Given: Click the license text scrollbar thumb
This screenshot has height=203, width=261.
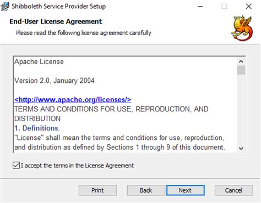Looking at the screenshot, I should 241,70.
